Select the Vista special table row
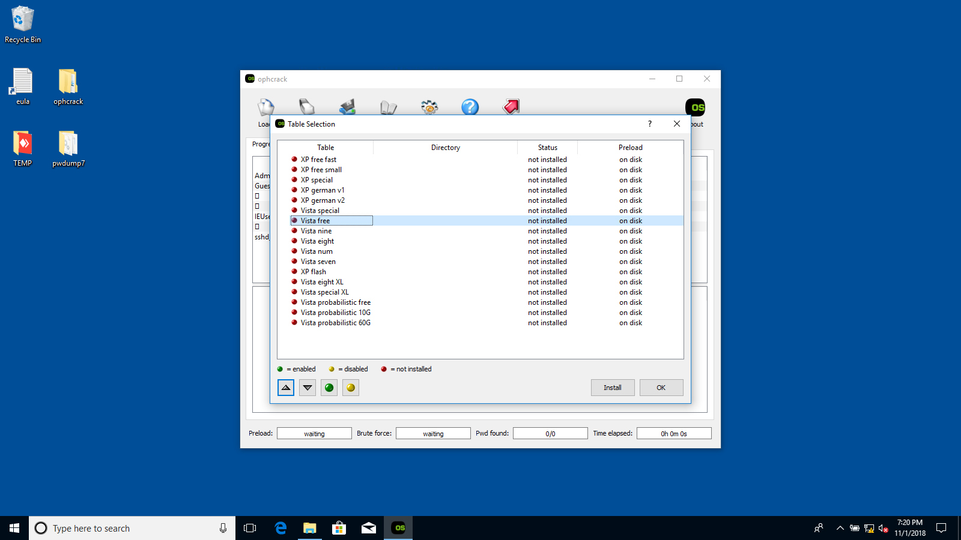The image size is (961, 540). point(480,211)
